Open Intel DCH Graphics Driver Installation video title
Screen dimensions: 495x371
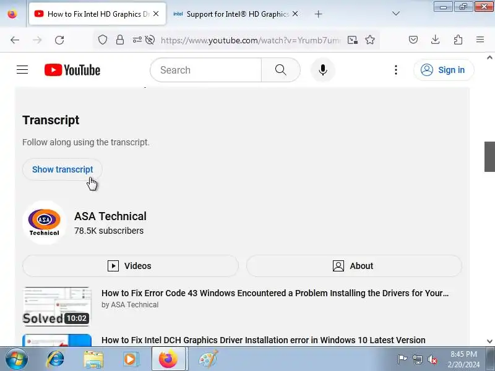[264, 340]
